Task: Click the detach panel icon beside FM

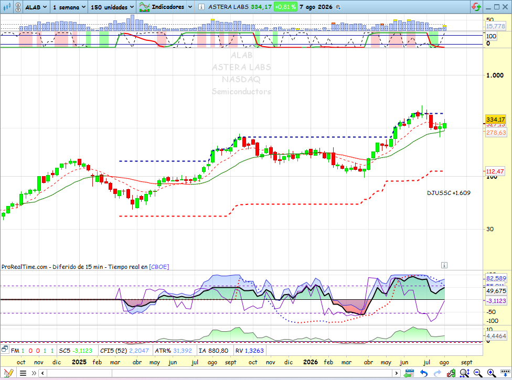Action: 5,350
